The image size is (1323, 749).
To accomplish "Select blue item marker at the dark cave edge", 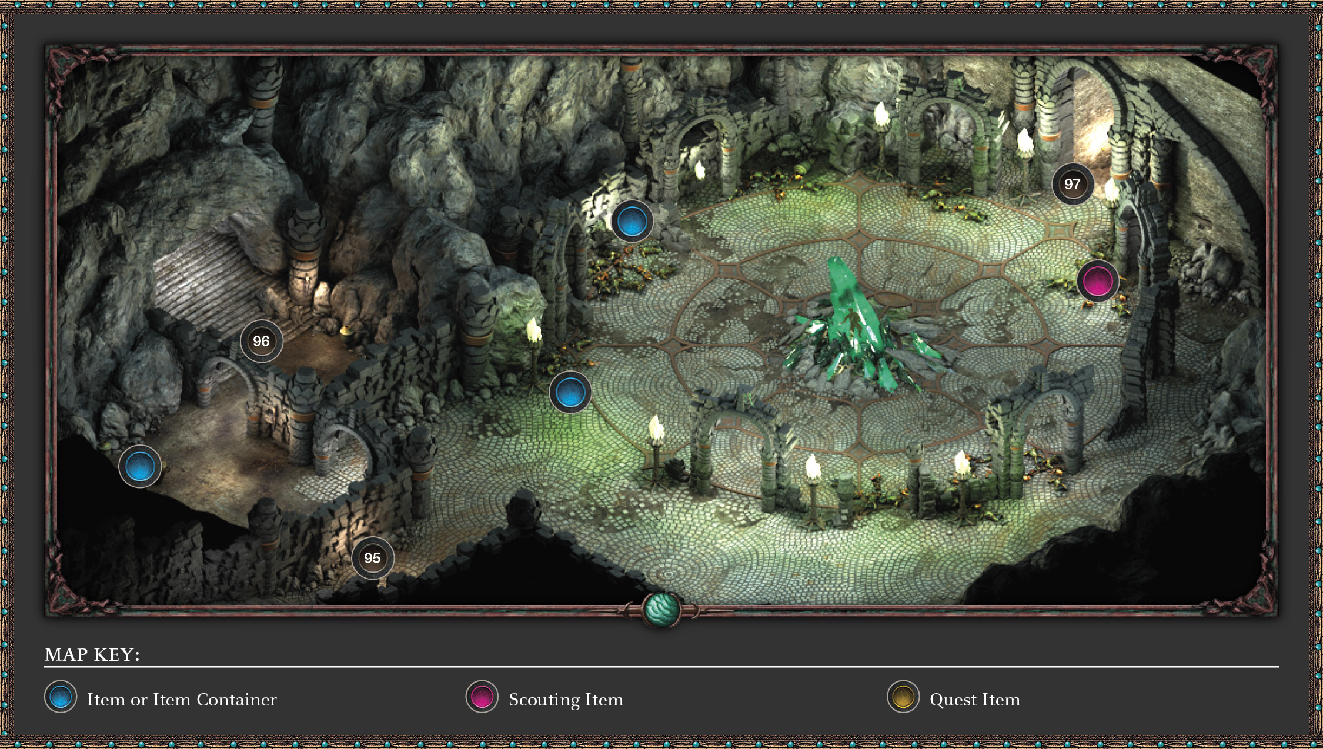I will (x=140, y=466).
